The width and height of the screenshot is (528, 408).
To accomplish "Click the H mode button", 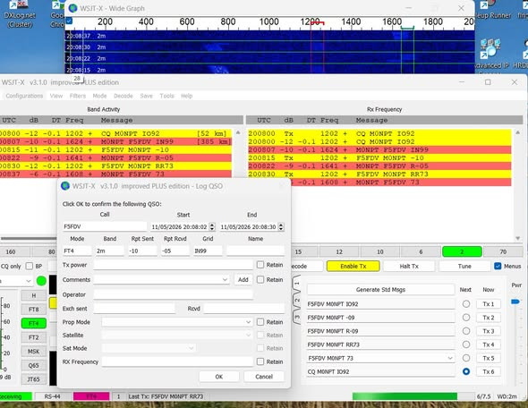I will (x=34, y=295).
